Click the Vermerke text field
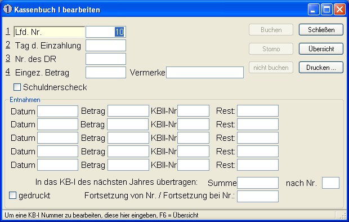 (x=205, y=73)
